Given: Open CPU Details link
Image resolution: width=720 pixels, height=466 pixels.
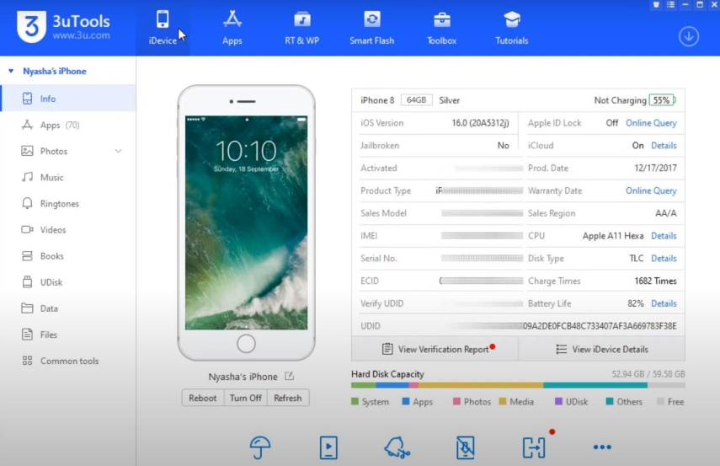Looking at the screenshot, I should pos(664,235).
